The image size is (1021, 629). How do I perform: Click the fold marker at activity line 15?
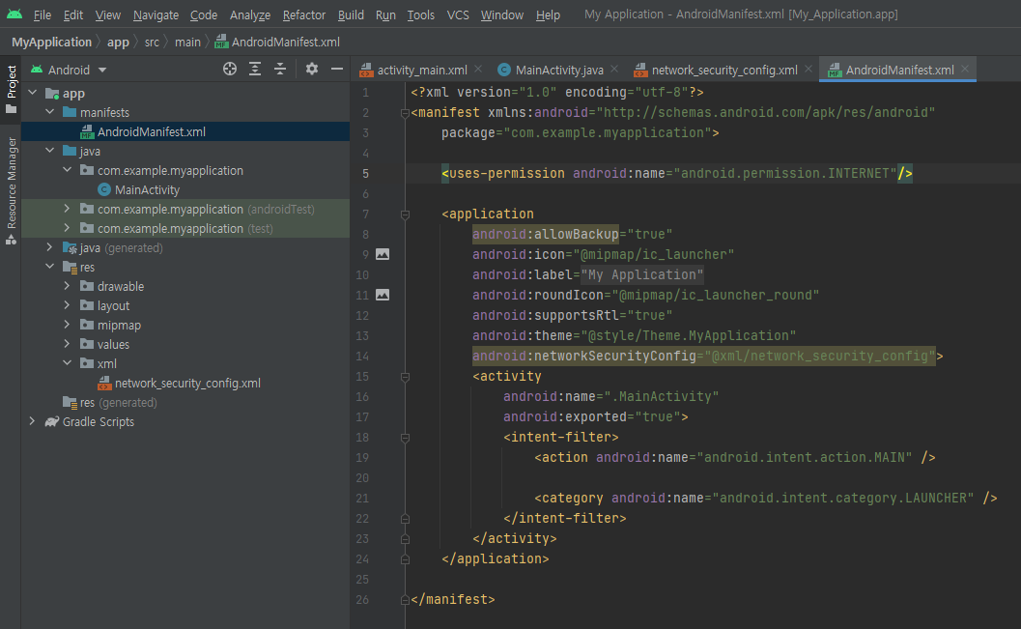pos(405,377)
